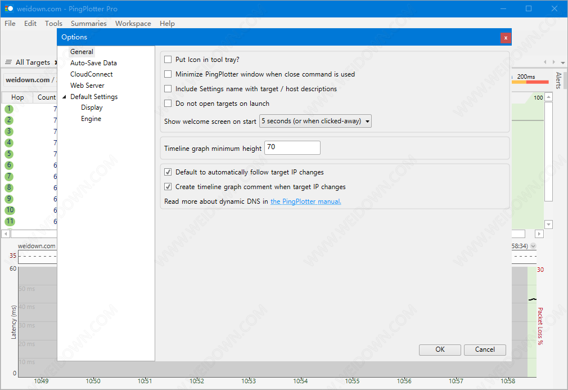Viewport: 568px width, 390px height.
Task: Open the File menu
Action: tap(10, 23)
